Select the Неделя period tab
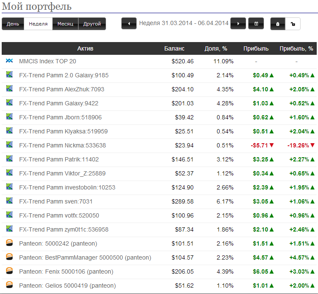Image resolution: width=318 pixels, height=294 pixels. point(38,24)
